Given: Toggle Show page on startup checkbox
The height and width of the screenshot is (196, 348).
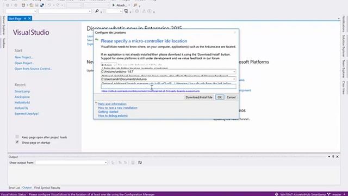Looking at the screenshot, I should (17, 142).
